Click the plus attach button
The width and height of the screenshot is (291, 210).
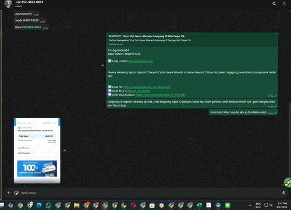pos(9,193)
